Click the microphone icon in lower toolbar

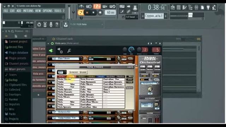point(51,25)
